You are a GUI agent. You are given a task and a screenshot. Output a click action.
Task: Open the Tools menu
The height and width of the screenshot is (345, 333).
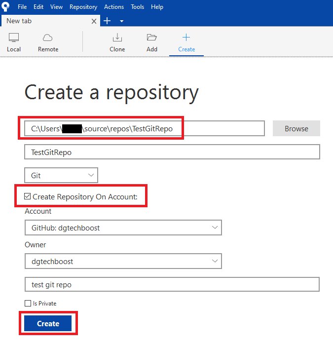[x=138, y=7]
